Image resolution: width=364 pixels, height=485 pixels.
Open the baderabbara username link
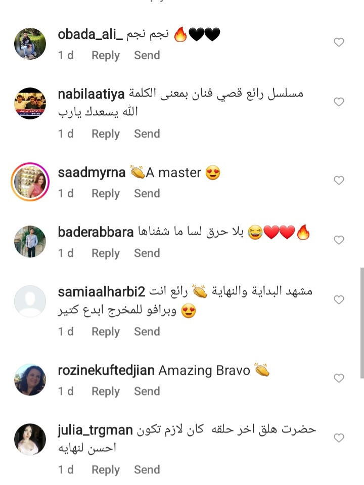(96, 232)
